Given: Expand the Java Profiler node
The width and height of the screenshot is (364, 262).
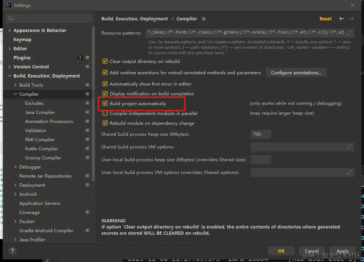Looking at the screenshot, I should (15, 240).
